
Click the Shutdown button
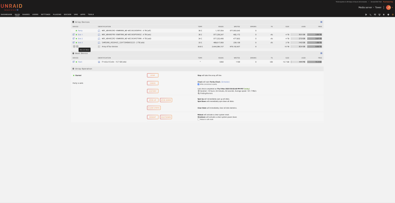coord(166,117)
